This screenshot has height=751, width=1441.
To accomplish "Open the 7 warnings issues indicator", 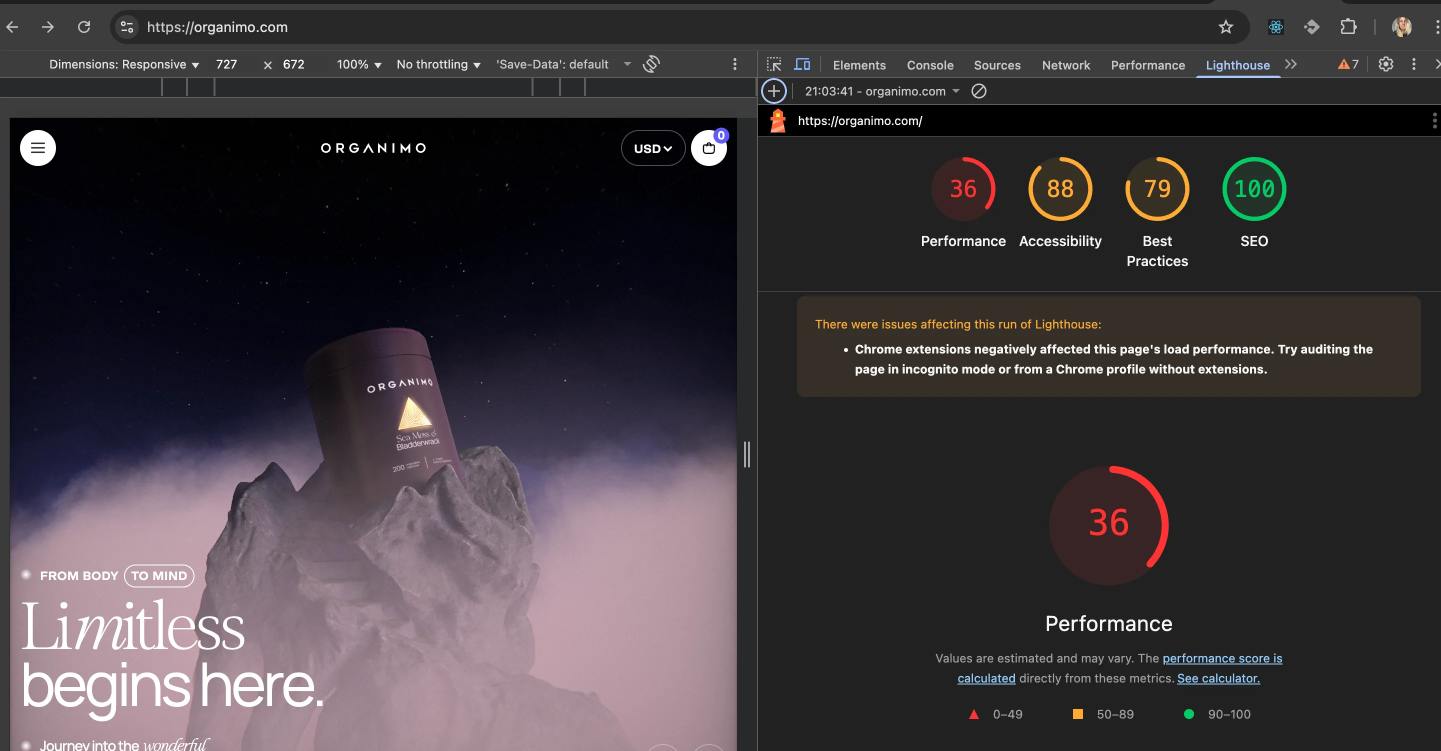I will (1348, 64).
